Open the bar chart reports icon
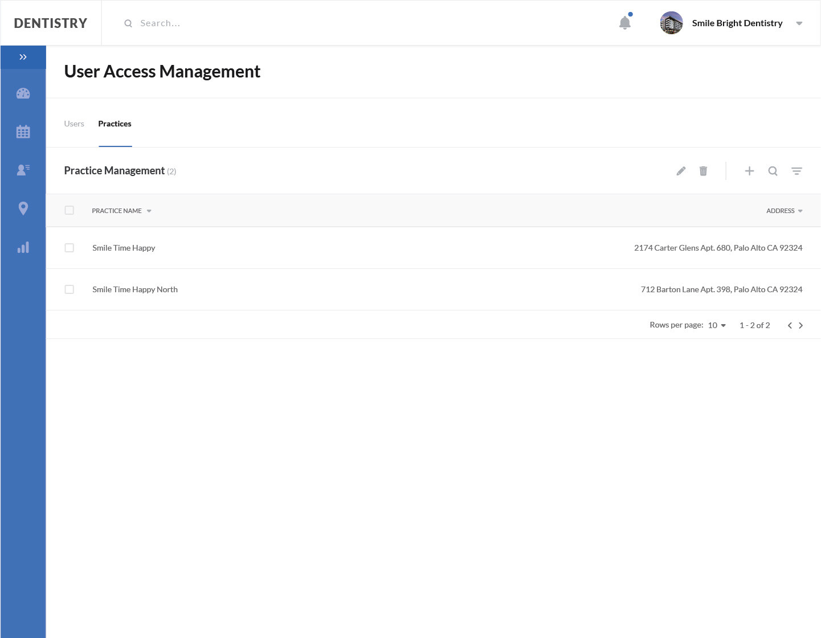The height and width of the screenshot is (638, 821). click(x=23, y=247)
